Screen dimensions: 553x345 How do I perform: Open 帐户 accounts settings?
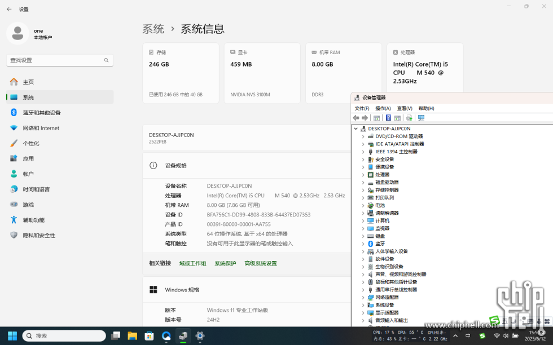pos(60,174)
